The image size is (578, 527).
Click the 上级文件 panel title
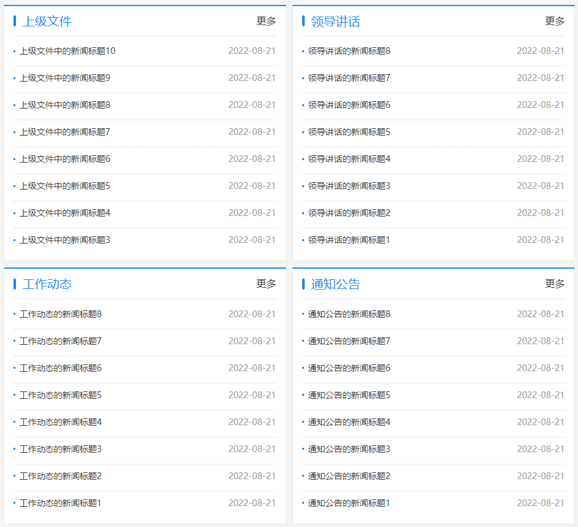48,20
